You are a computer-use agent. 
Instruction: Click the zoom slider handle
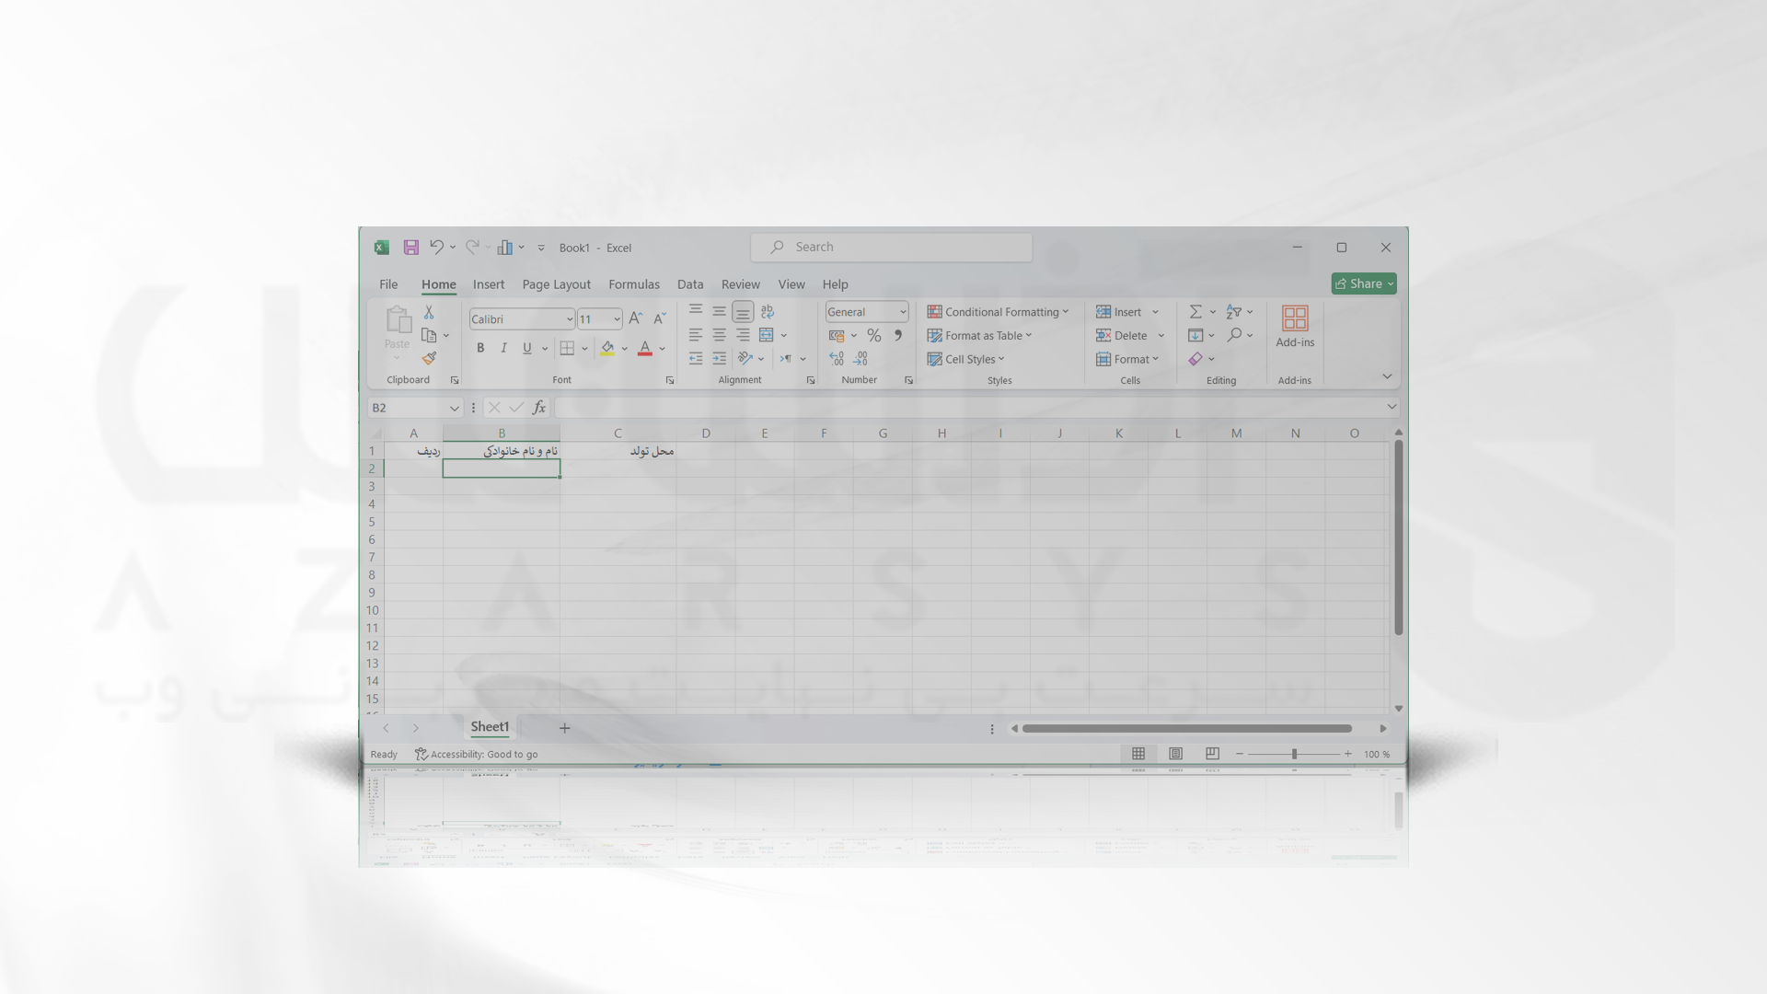[x=1294, y=754]
